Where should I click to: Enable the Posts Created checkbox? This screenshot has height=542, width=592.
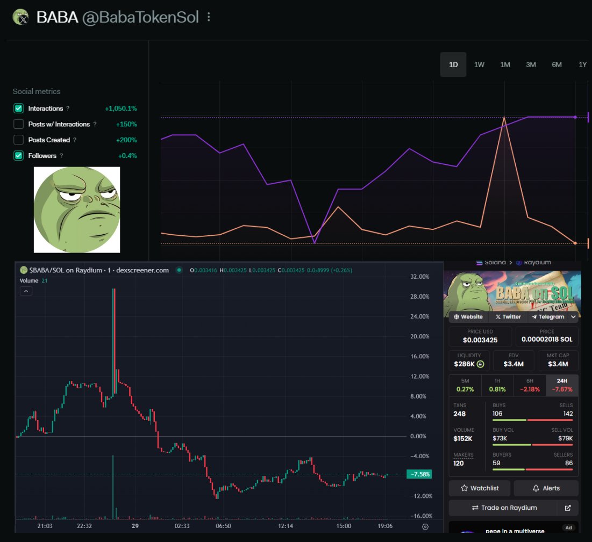coord(18,140)
